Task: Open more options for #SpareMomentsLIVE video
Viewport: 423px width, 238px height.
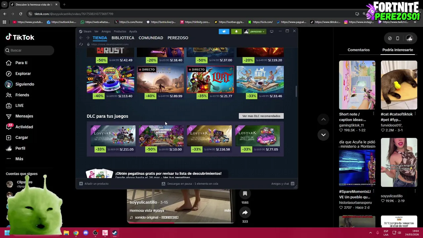Action: click(x=373, y=191)
